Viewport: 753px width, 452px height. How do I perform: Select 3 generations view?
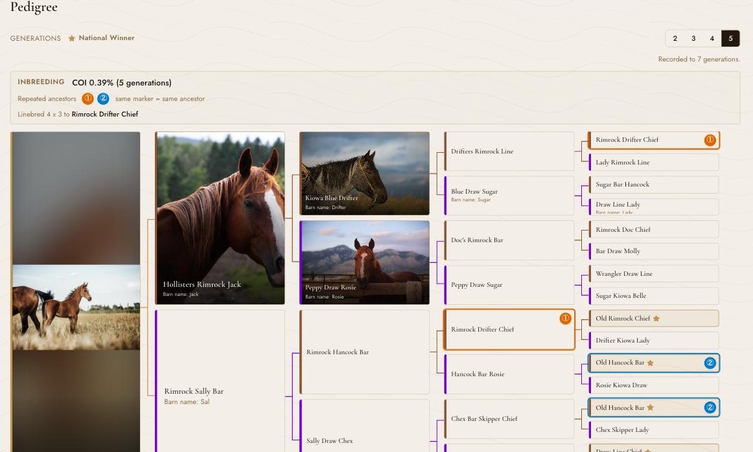click(693, 38)
